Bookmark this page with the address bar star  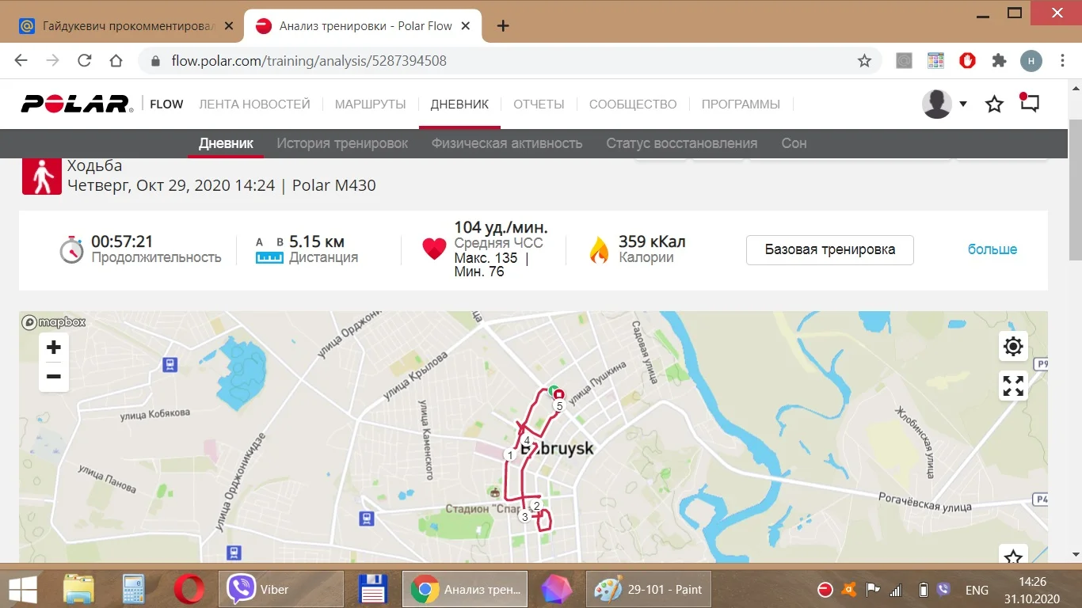click(864, 61)
